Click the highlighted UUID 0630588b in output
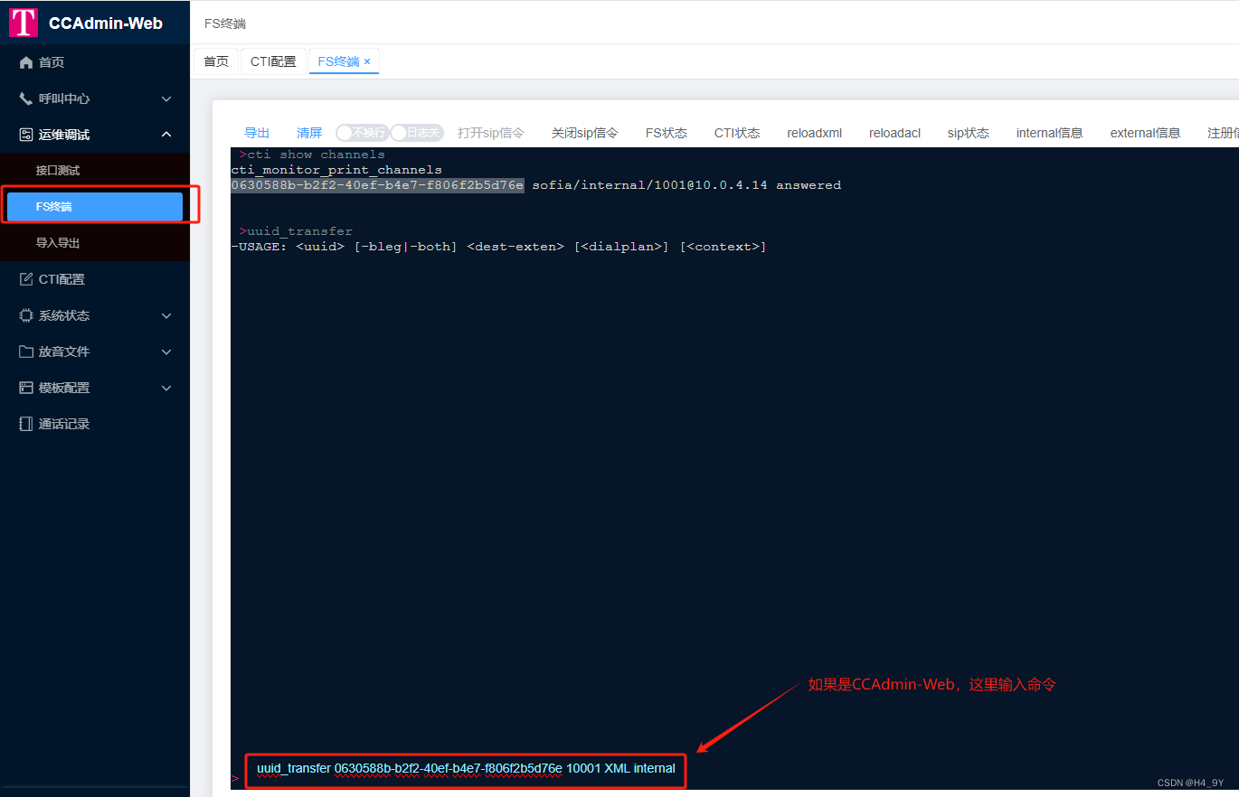Screen dimensions: 1239x797 tap(377, 185)
